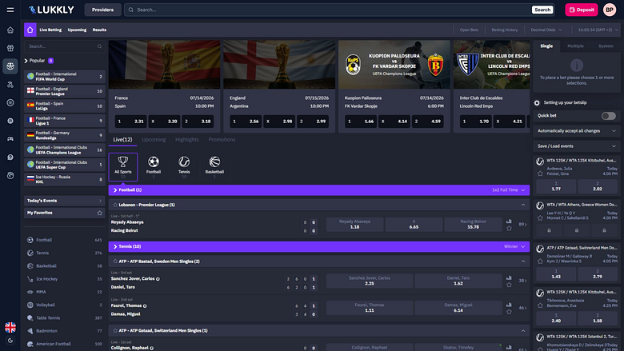Toggle the Quick bet switch
The image size is (624, 351).
point(609,116)
